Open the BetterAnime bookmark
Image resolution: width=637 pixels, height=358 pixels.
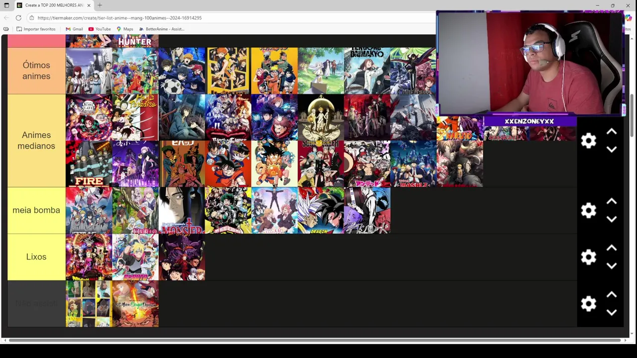pos(162,29)
